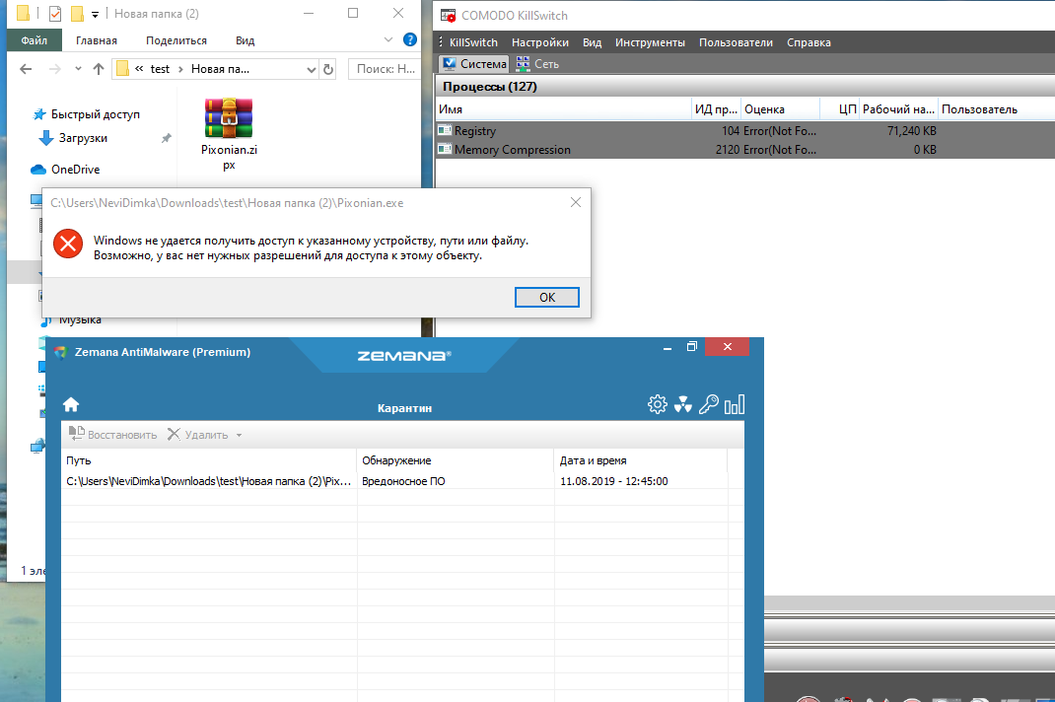Expand the Explorer ribbon chevron

pos(388,39)
